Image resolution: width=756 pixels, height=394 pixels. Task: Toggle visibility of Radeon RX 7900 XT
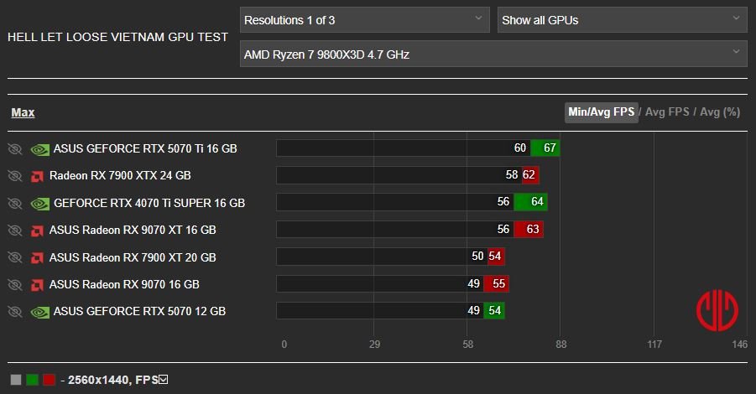pyautogui.click(x=15, y=257)
